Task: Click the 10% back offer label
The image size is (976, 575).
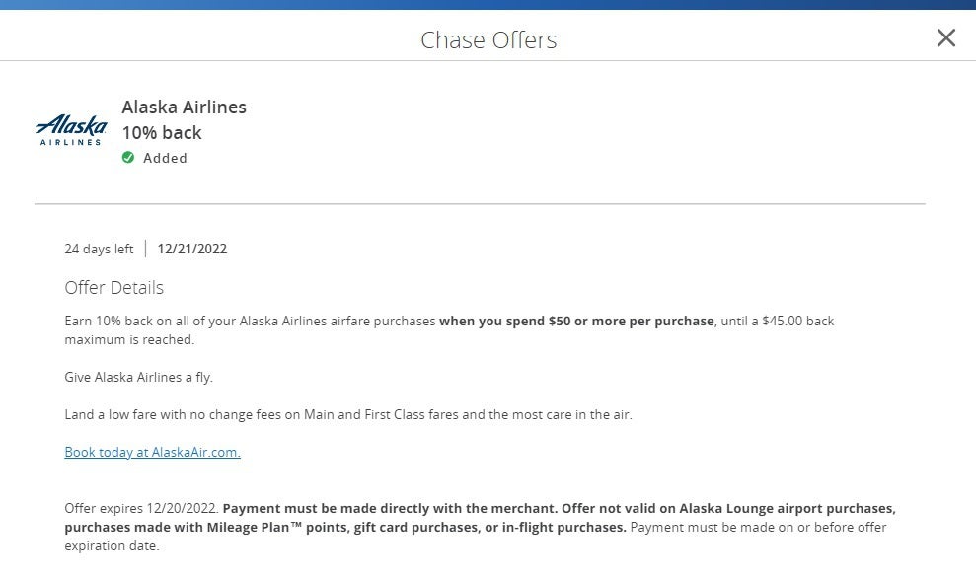Action: pos(161,131)
